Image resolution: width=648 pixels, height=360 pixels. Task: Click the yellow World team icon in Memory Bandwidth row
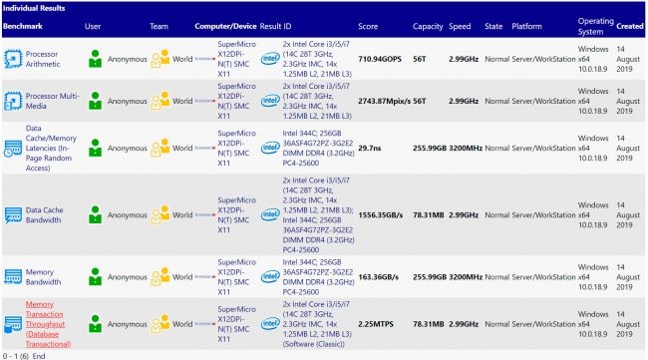point(161,277)
